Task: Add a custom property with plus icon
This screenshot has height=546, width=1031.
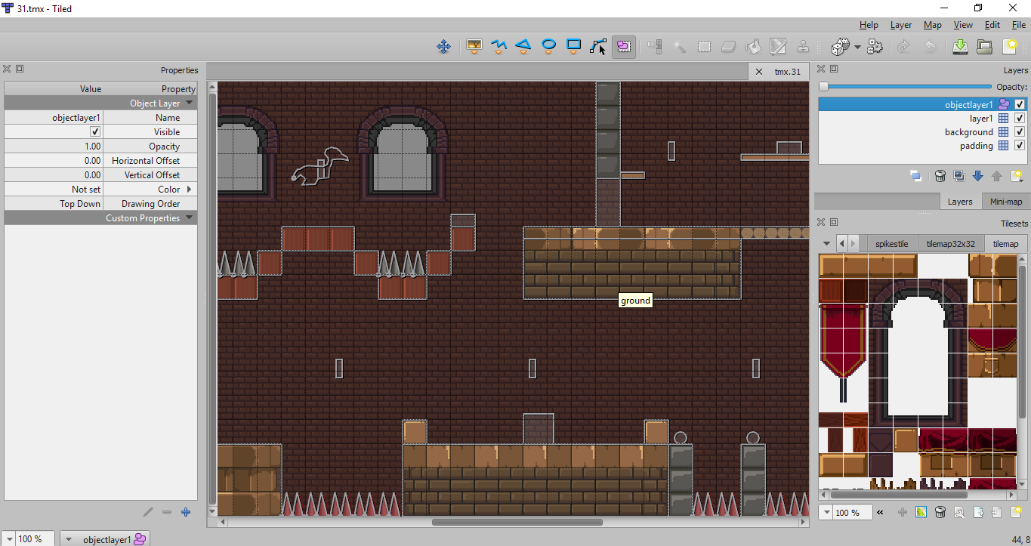Action: click(x=186, y=512)
